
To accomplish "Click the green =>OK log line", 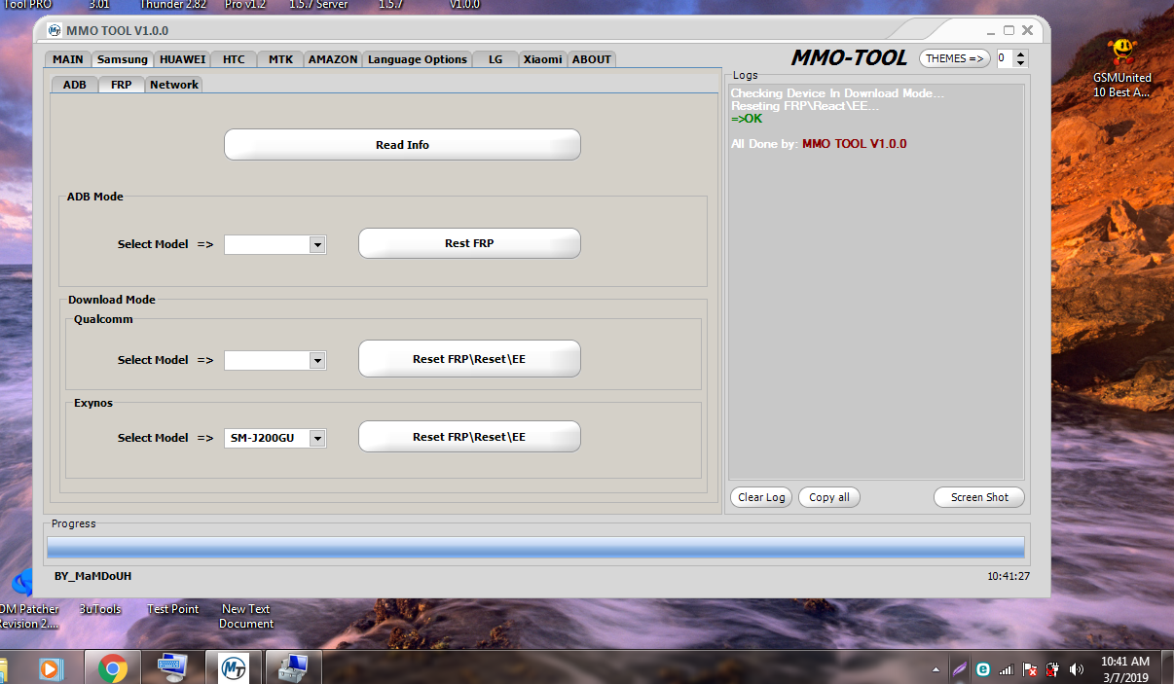I will 747,119.
